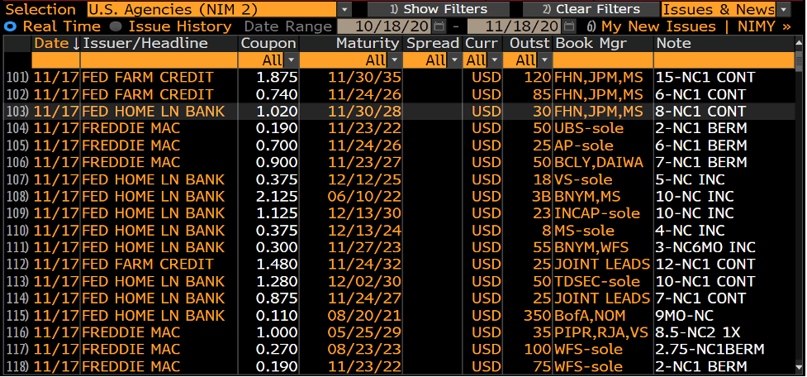This screenshot has height=377, width=807.
Task: Click BofA,NOM in row 115
Action: [x=591, y=315]
